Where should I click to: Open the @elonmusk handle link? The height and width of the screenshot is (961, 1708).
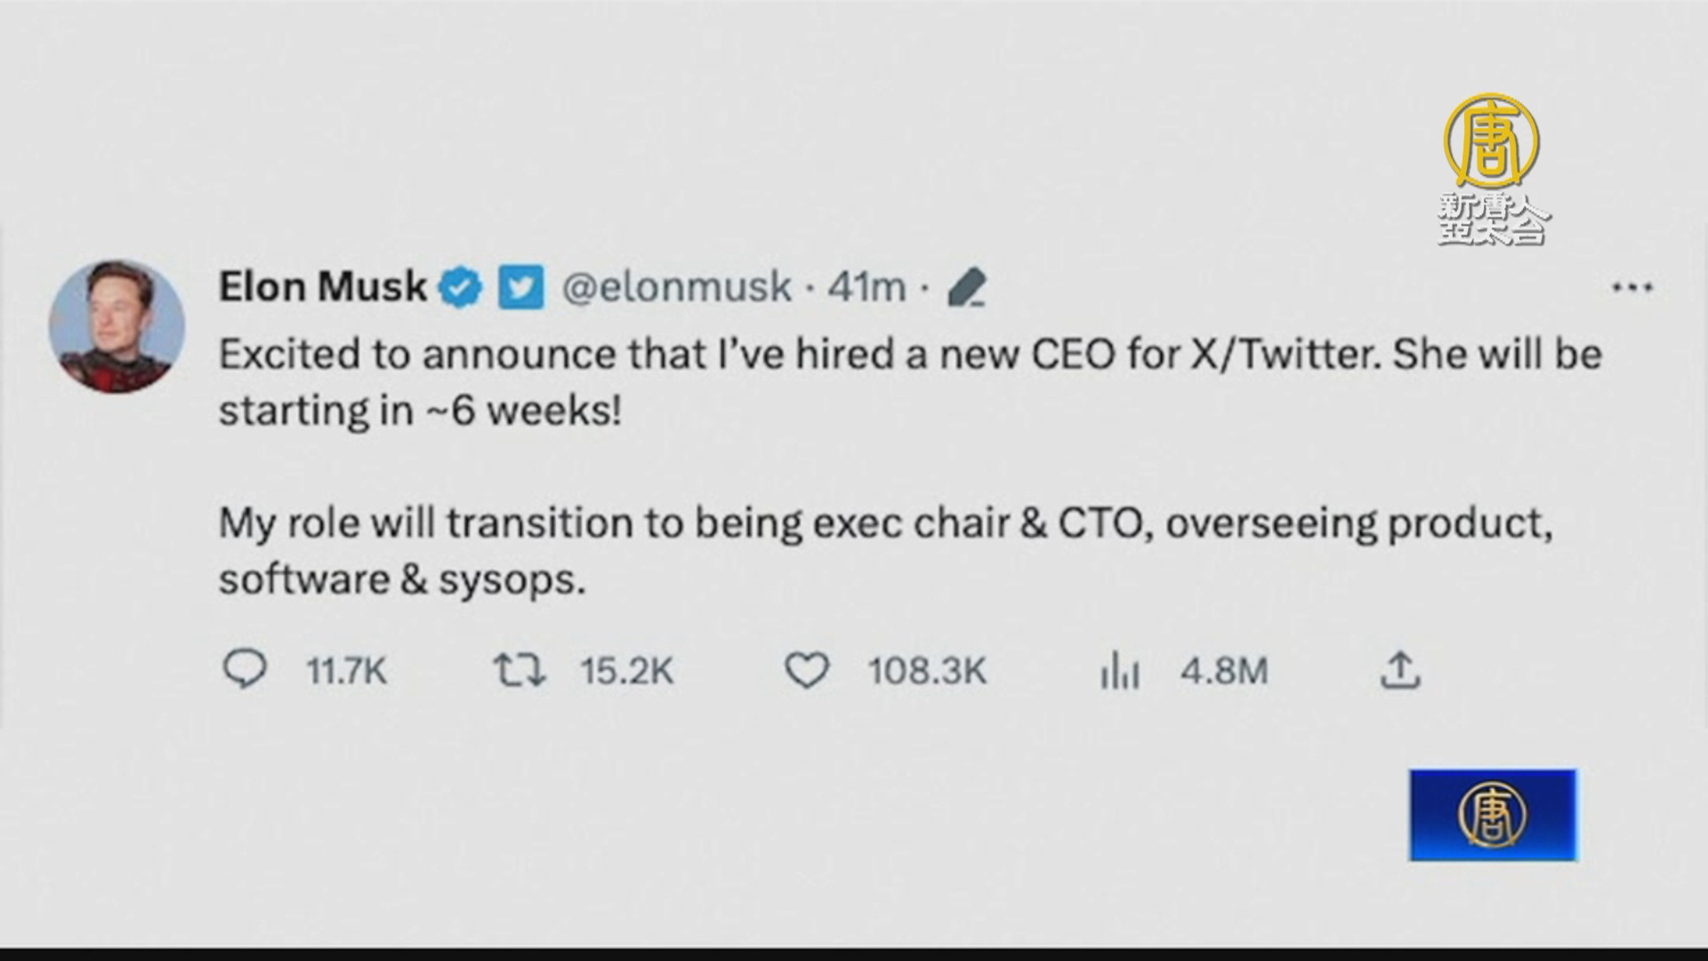tap(677, 287)
